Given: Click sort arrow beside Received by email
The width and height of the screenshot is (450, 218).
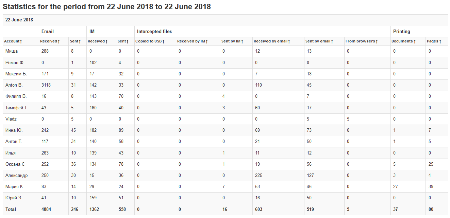Looking at the screenshot, I should [289, 41].
